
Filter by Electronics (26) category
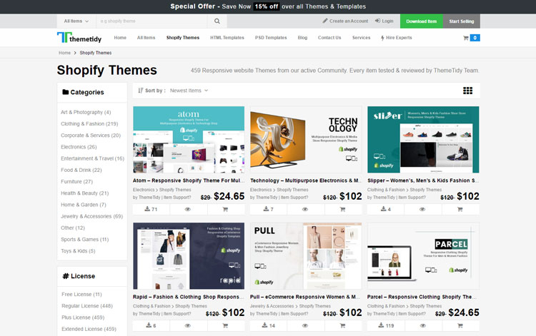click(x=79, y=147)
